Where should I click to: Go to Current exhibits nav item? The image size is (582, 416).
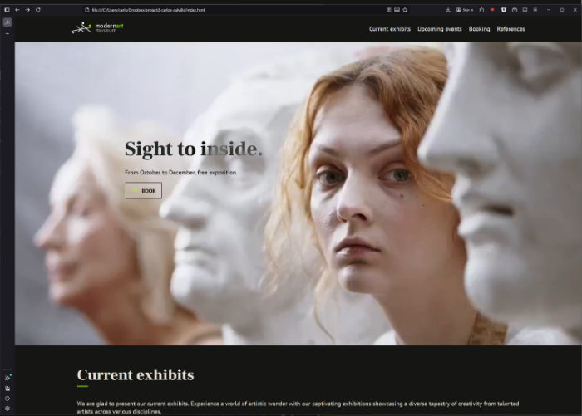[390, 29]
